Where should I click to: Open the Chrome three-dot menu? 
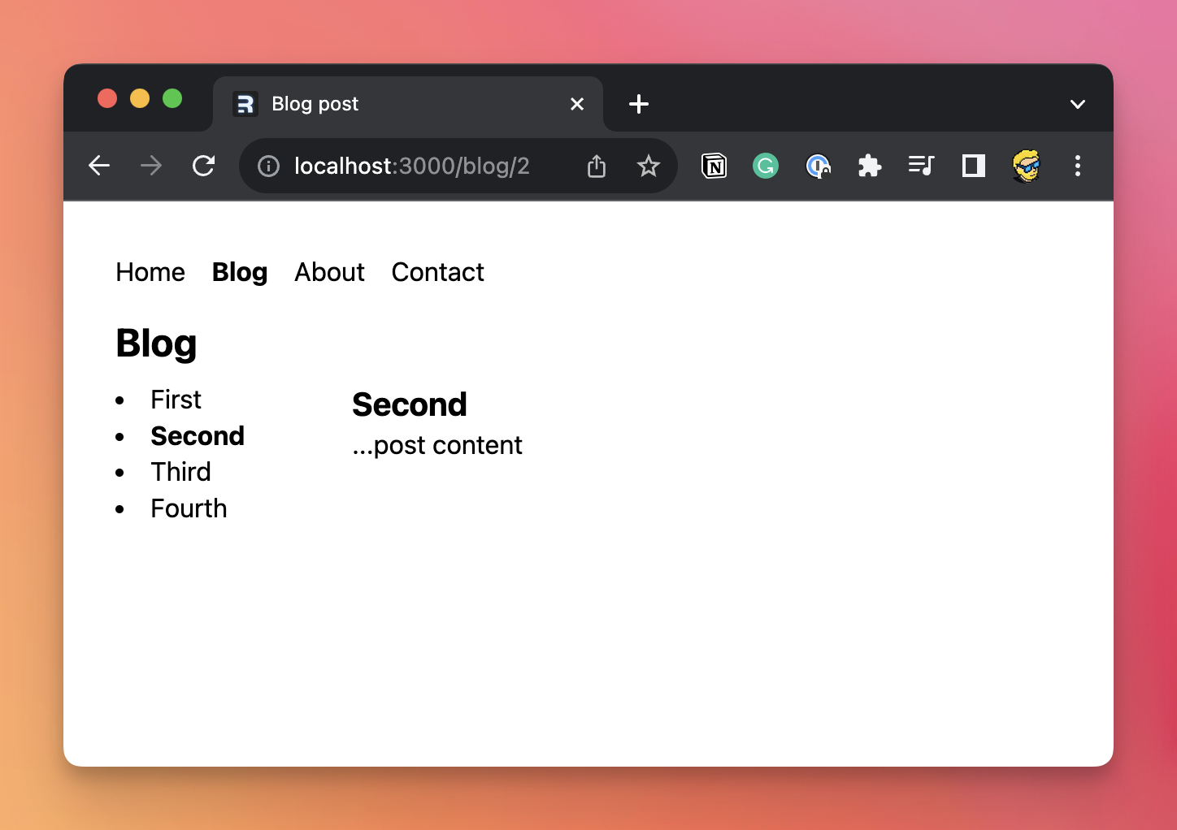pyautogui.click(x=1077, y=166)
